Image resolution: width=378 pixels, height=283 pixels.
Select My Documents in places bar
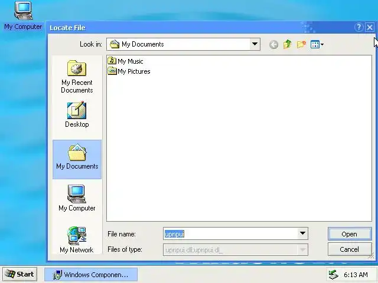pyautogui.click(x=77, y=159)
